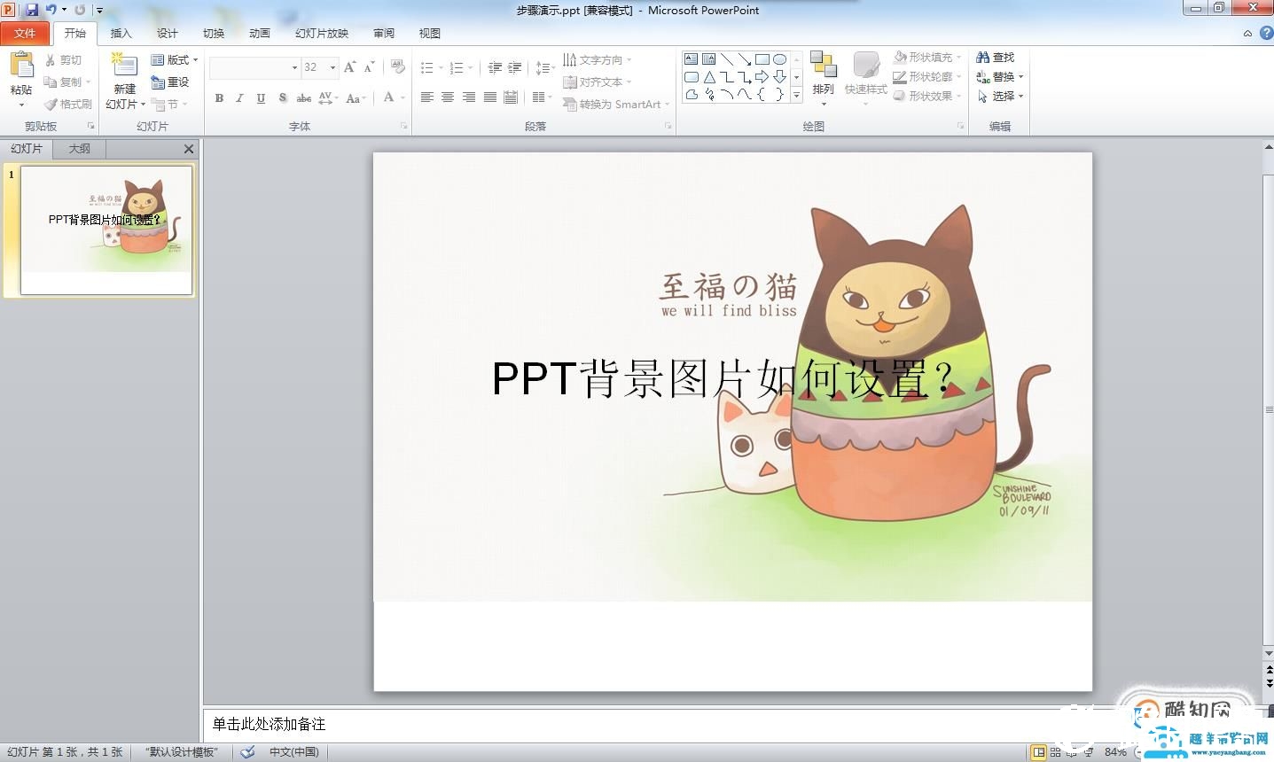Click the 选择 button in Editing group
Viewport: 1274px width, 762px height.
pyautogui.click(x=1000, y=96)
